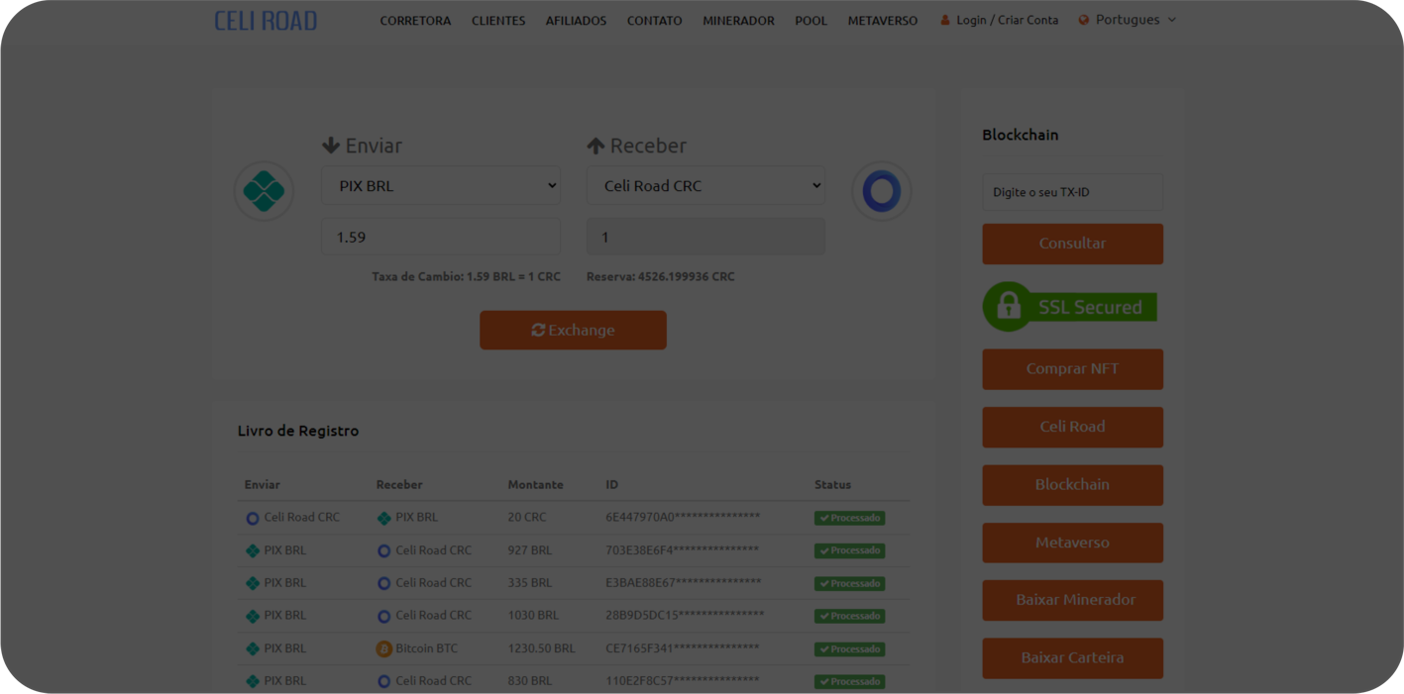Click the Reserva 4526.199936 CRC text
Screen dimensions: 1404x694
[661, 276]
